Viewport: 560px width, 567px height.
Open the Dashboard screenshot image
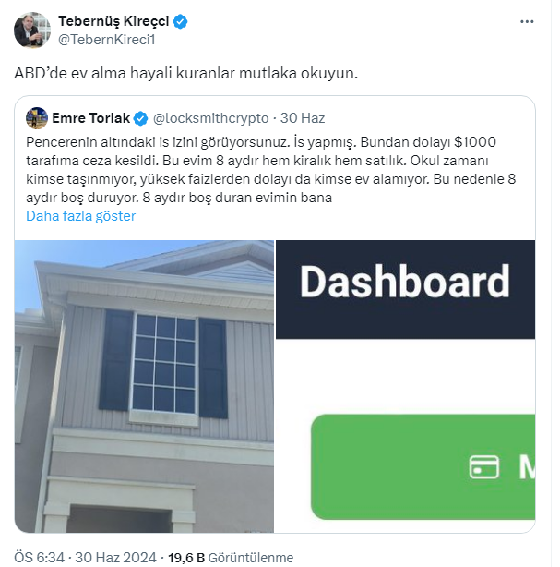[x=405, y=386]
